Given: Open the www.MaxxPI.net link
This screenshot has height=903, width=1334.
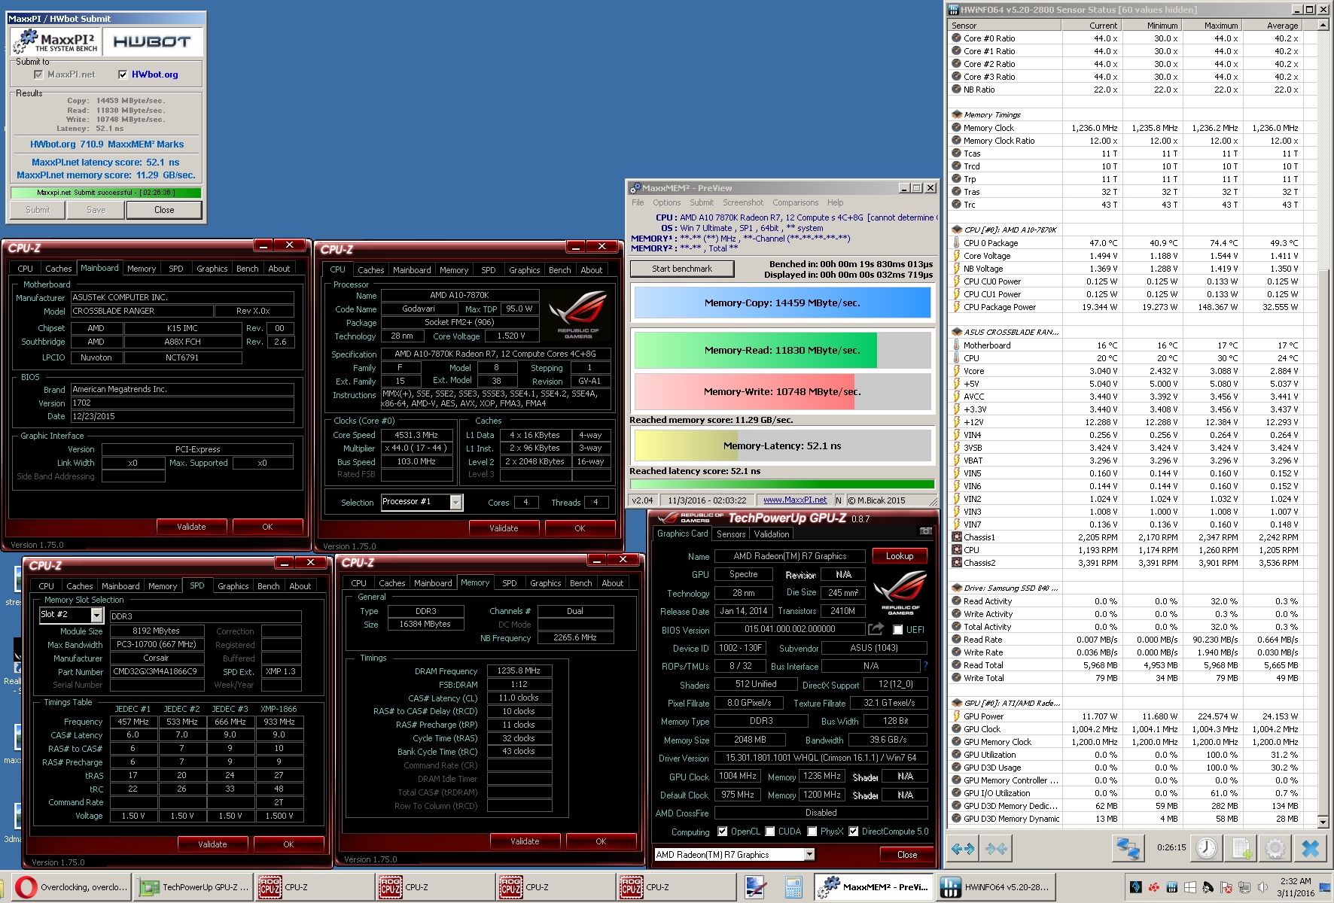Looking at the screenshot, I should point(795,500).
